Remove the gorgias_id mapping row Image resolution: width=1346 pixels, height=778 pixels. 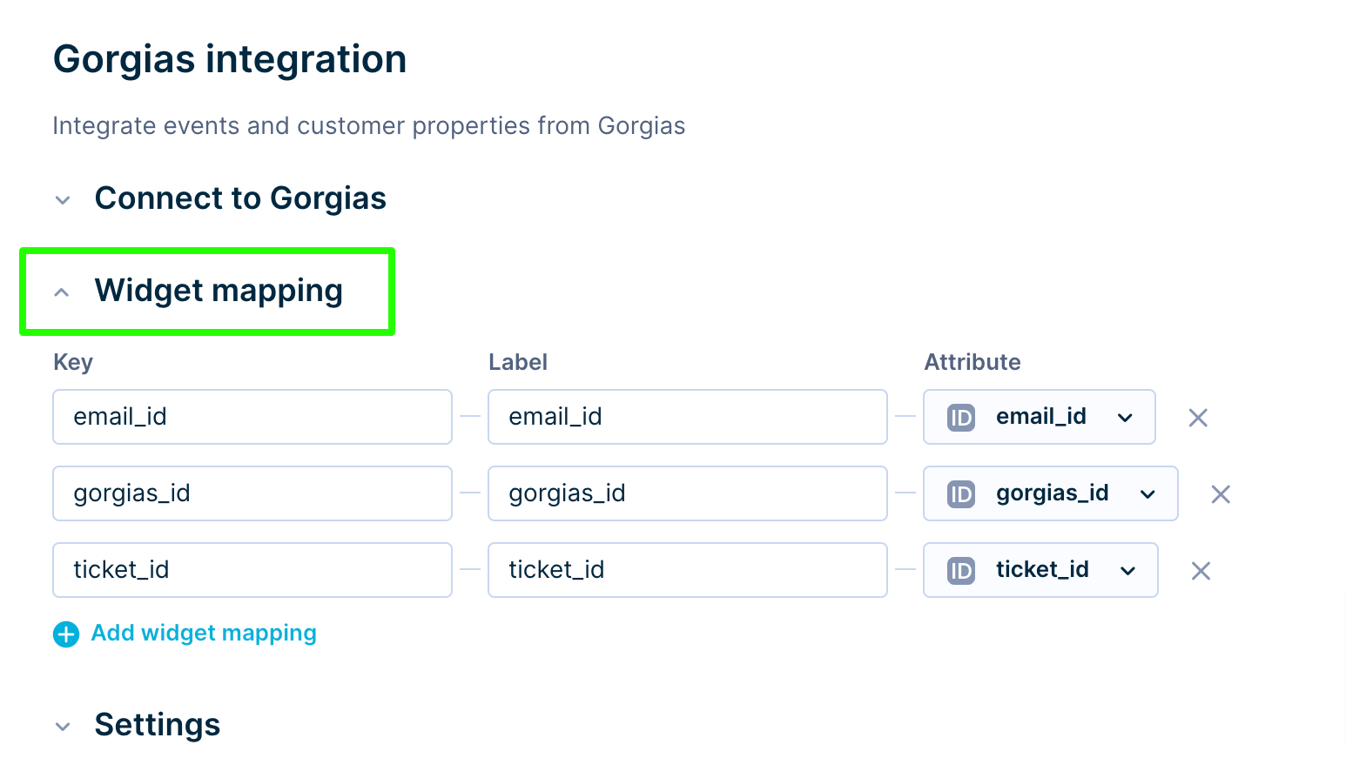[1221, 494]
